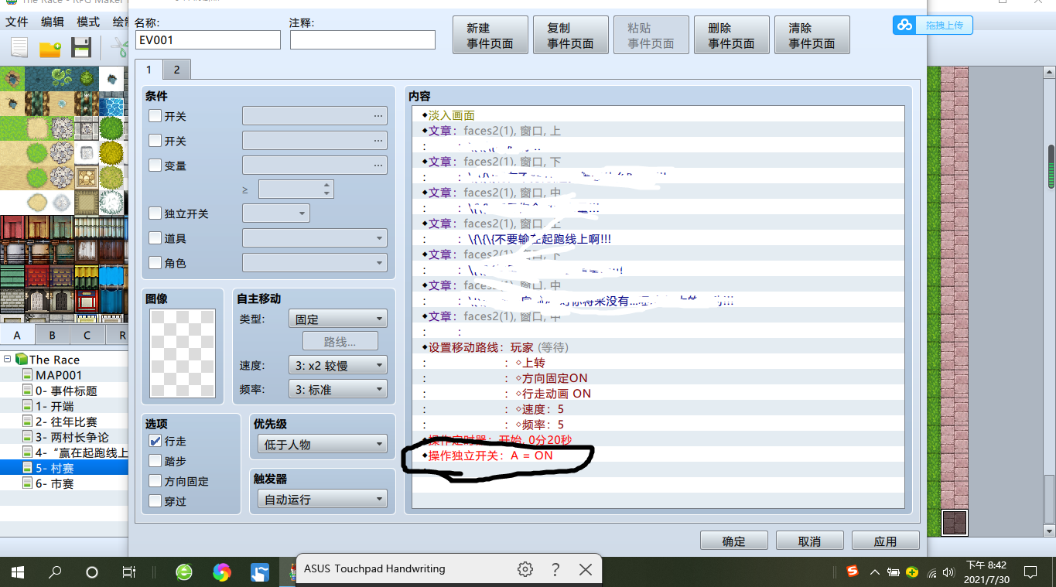1056x587 pixels.
Task: Click the Baidu cloud upload icon
Action: tap(905, 26)
